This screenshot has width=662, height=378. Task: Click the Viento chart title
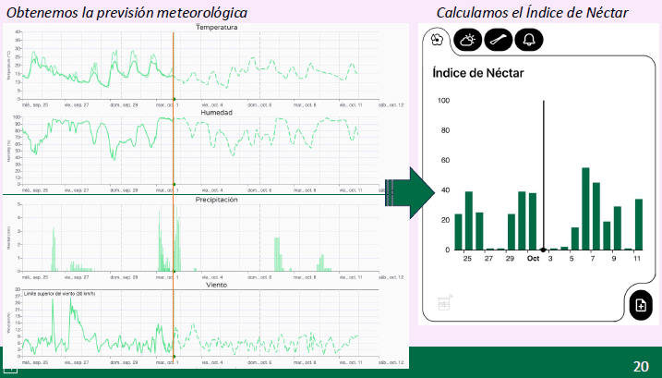coord(217,285)
